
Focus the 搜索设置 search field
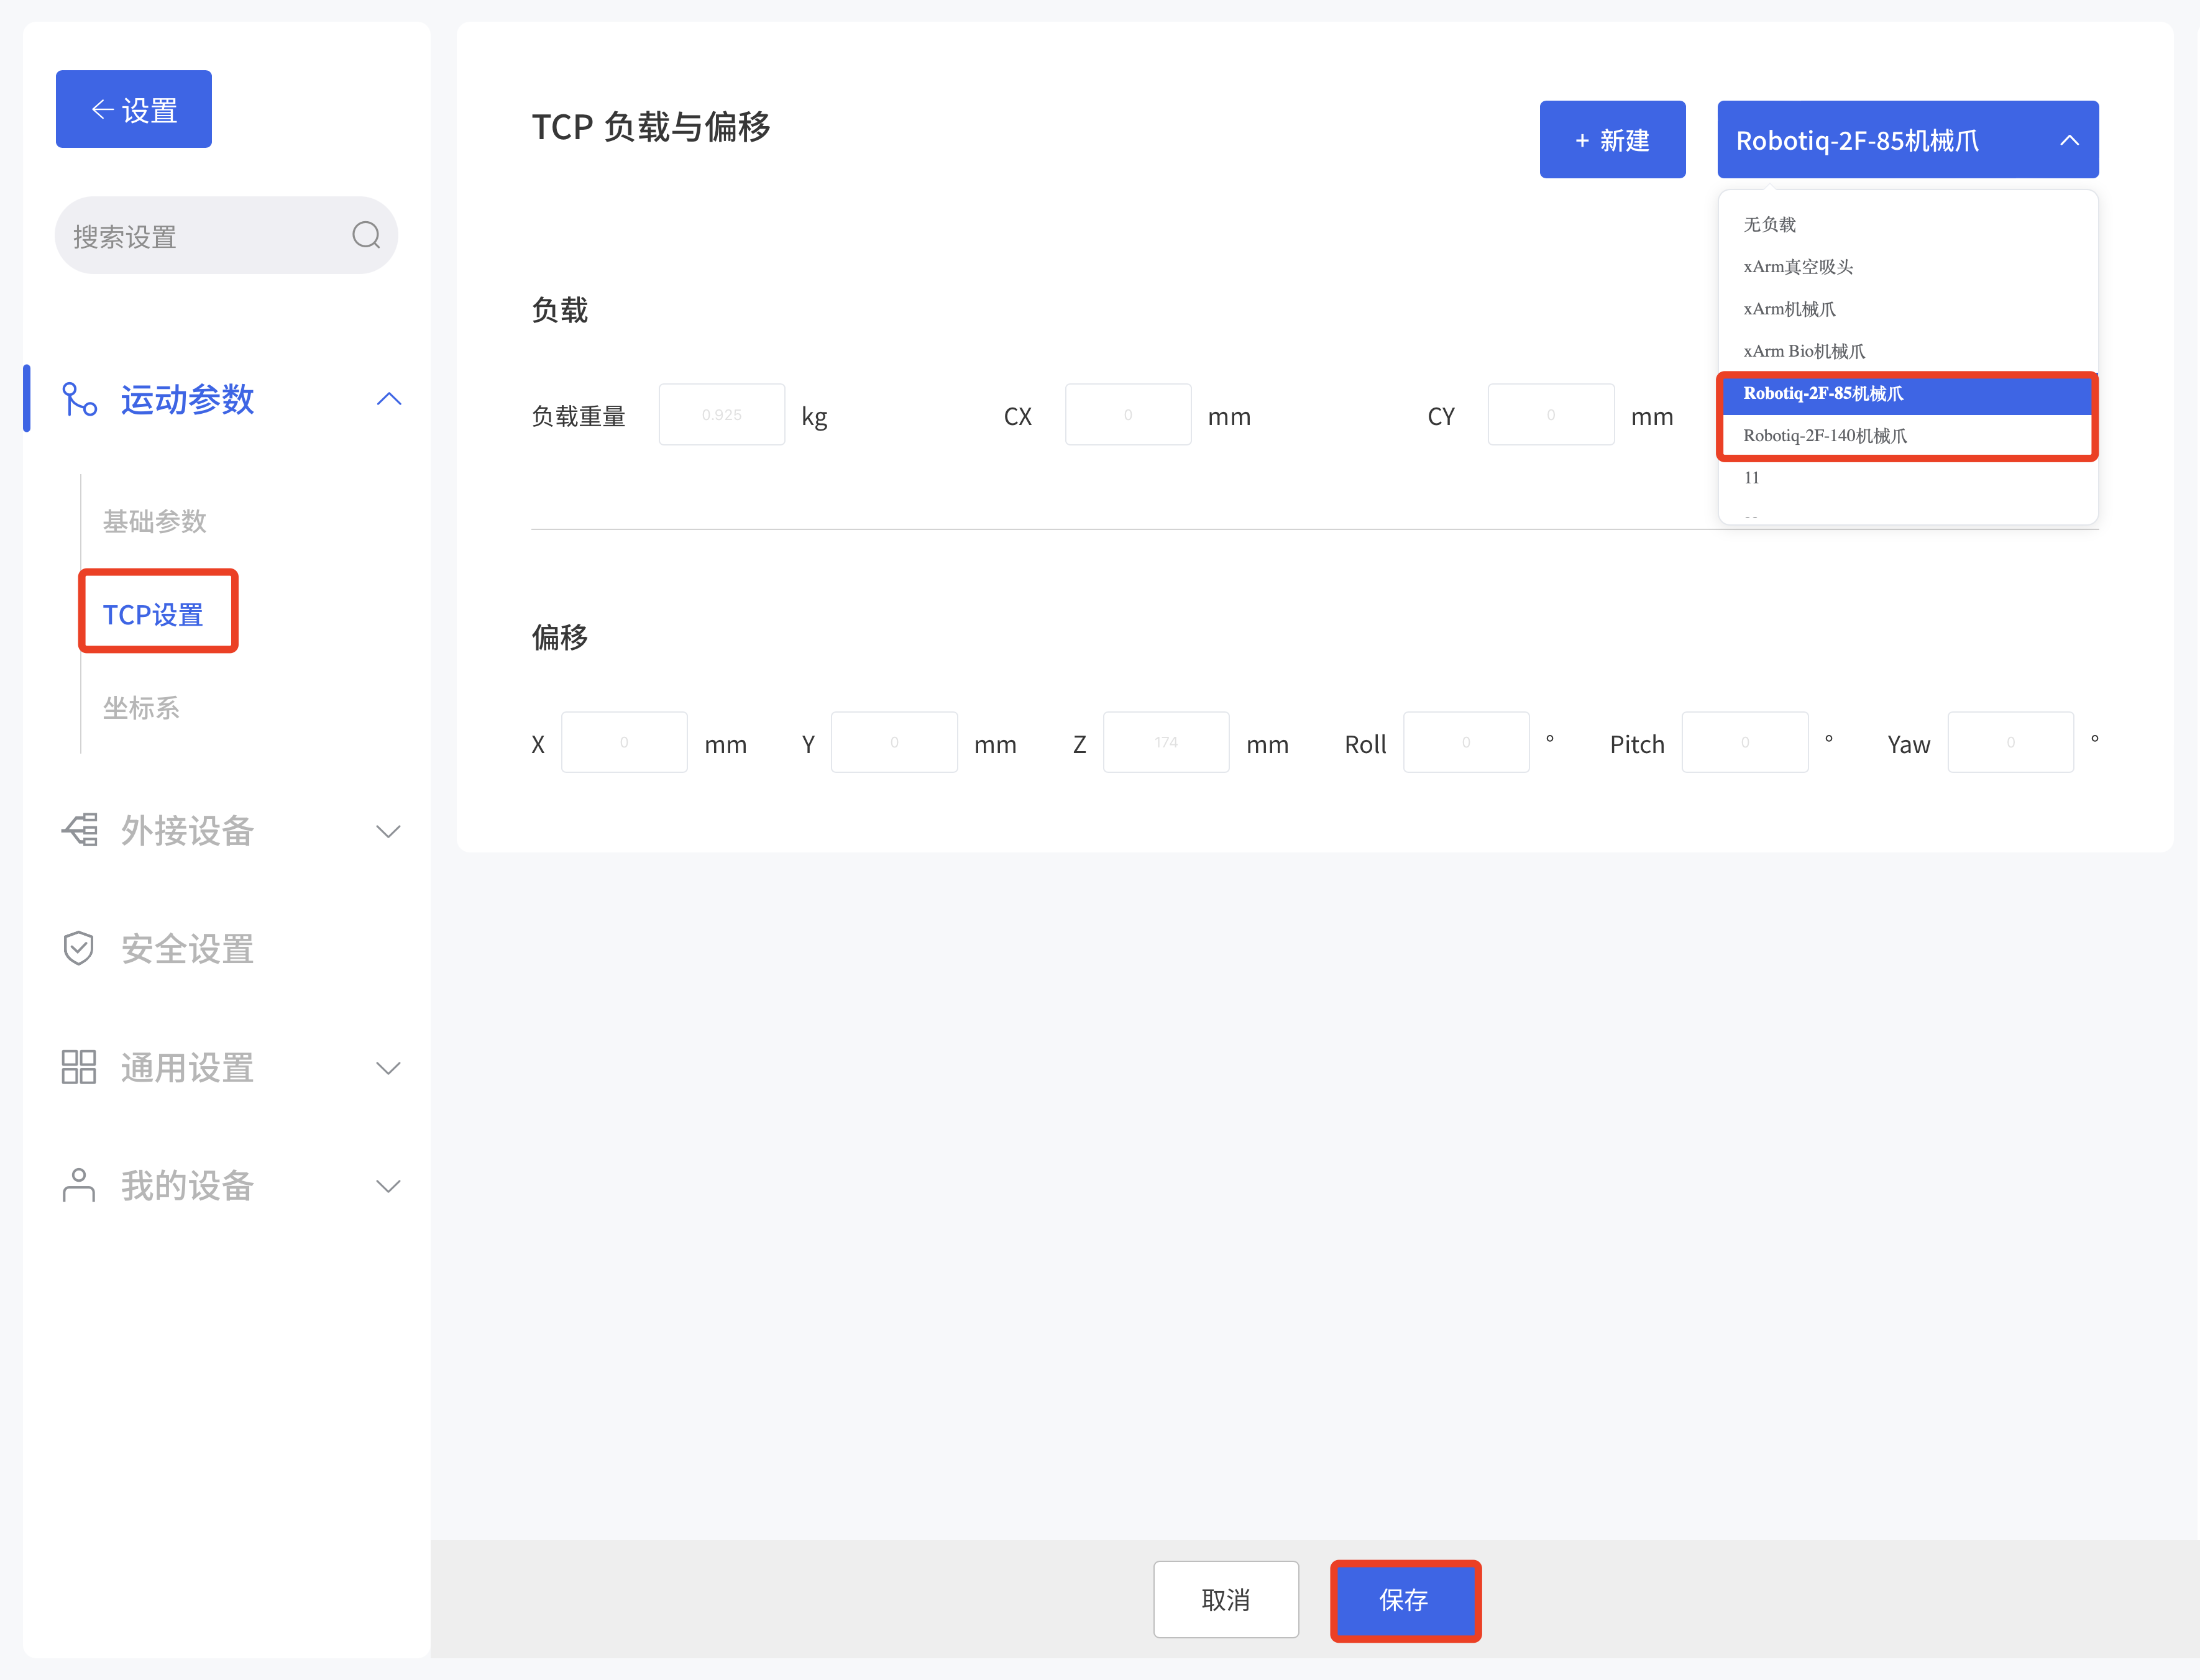click(226, 235)
